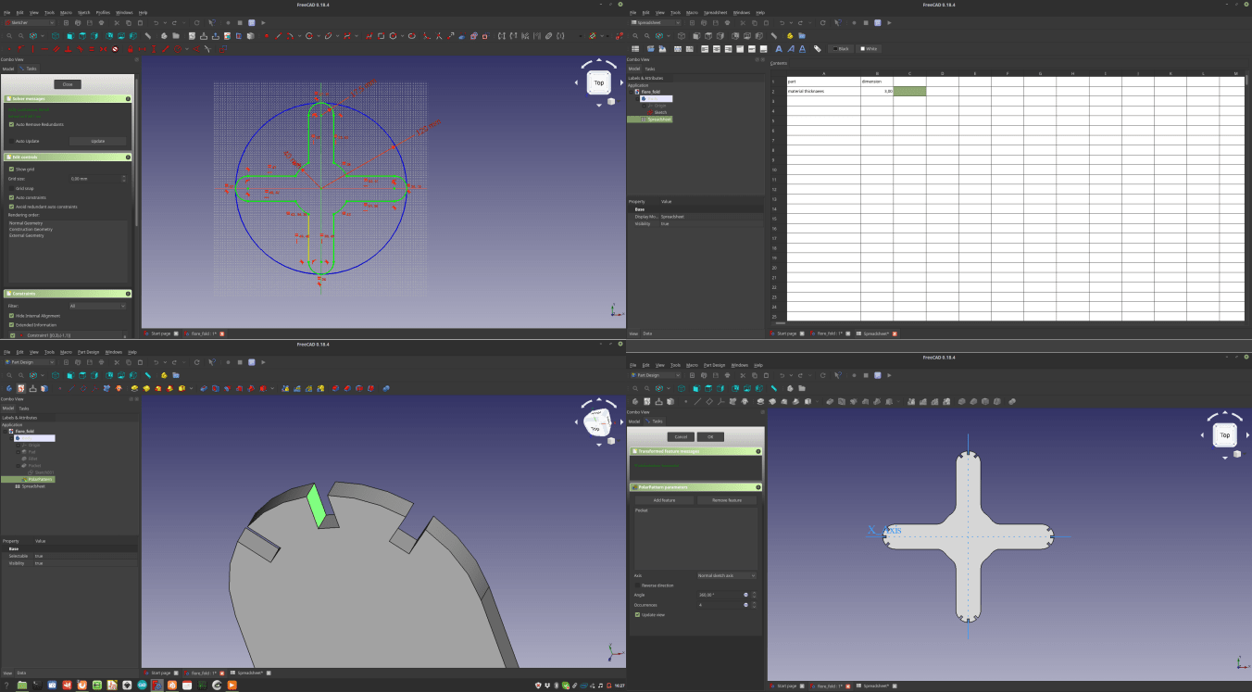Open the Sketch menu in Sketcher window
Screen dimensions: 1252x692
(x=83, y=12)
